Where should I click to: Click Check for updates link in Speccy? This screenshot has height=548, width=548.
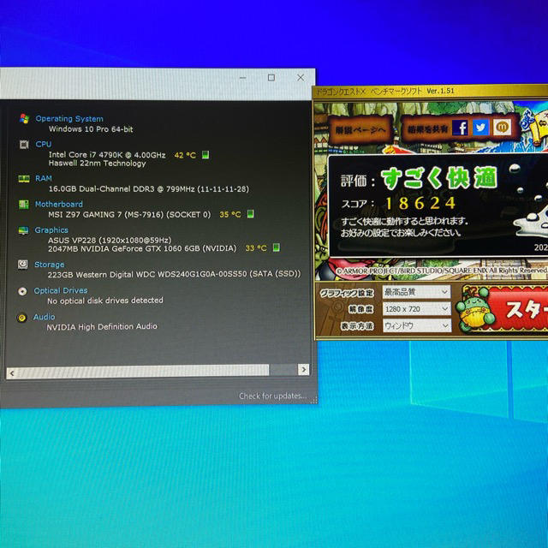(x=272, y=396)
